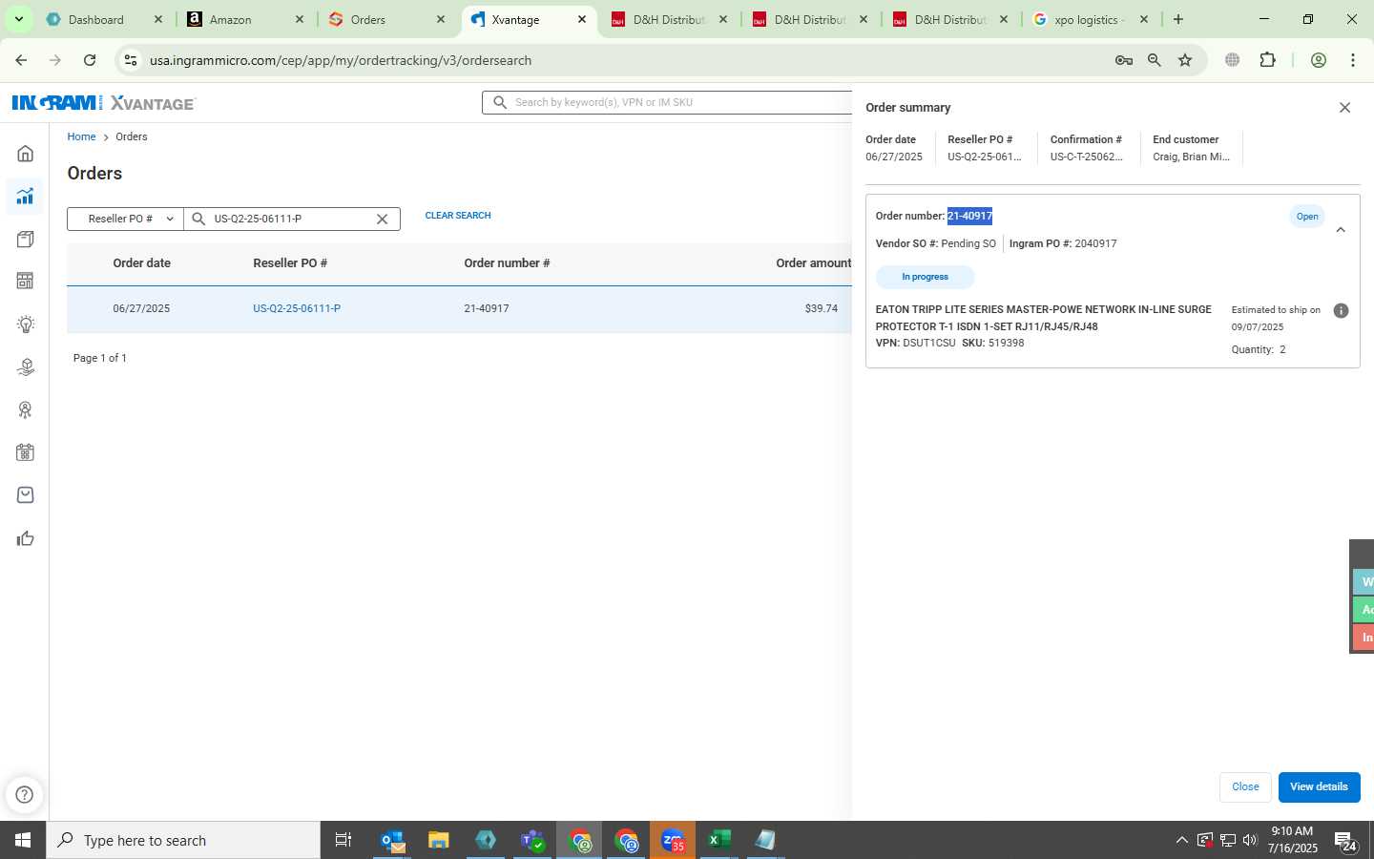Open Outlook from the taskbar
The height and width of the screenshot is (859, 1374).
392,841
